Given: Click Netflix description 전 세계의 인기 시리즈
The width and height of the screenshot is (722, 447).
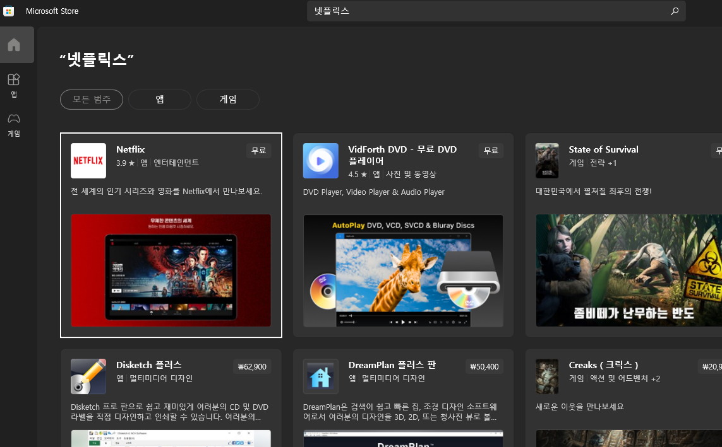Looking at the screenshot, I should [166, 191].
